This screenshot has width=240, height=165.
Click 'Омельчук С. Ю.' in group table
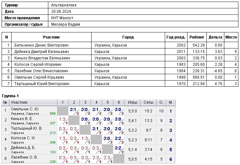[x=25, y=109]
